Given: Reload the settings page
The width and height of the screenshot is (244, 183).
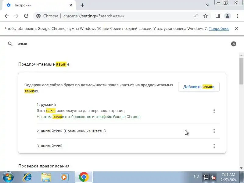Looking at the screenshot, I should 26,16.
